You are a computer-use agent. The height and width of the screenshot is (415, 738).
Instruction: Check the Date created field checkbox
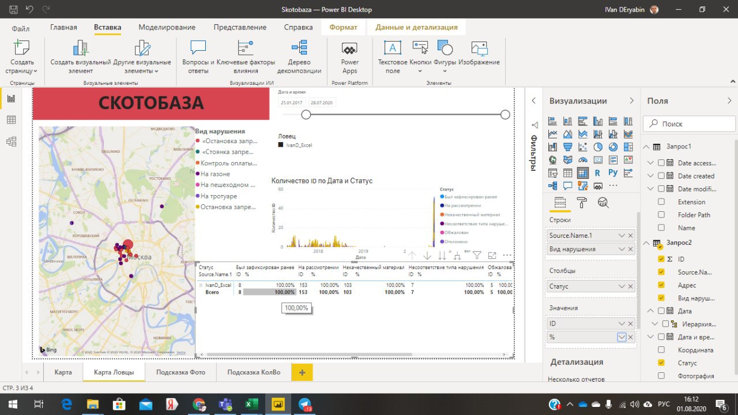(661, 176)
